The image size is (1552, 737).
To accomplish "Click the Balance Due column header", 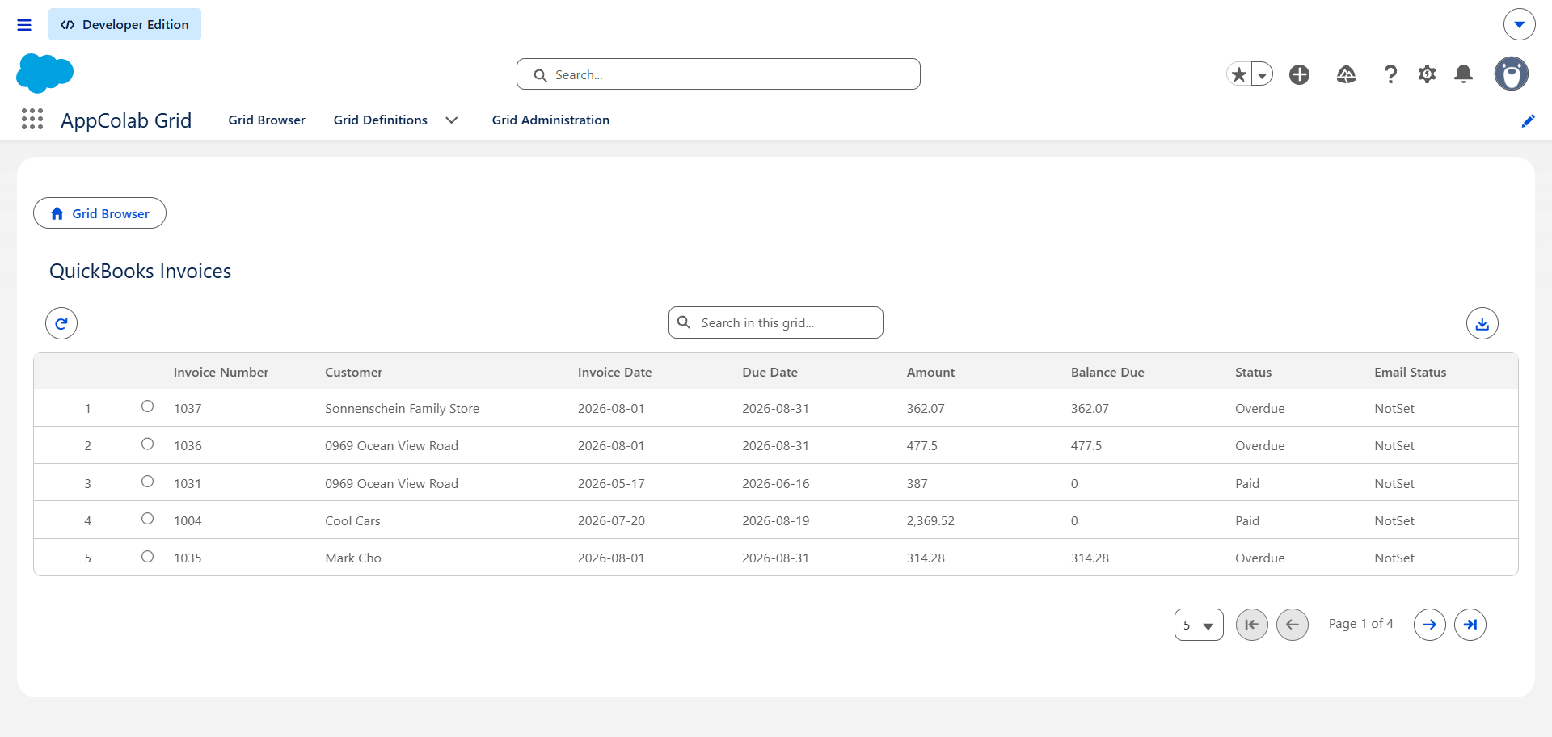I will (1107, 372).
